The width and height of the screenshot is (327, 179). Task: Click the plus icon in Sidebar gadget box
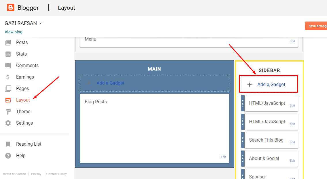point(249,85)
